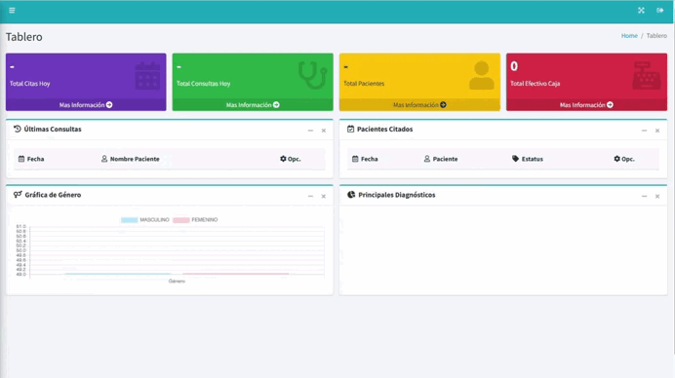Click the stethoscope icon on the Total Consultas Hoy card
The width and height of the screenshot is (675, 378).
[313, 75]
